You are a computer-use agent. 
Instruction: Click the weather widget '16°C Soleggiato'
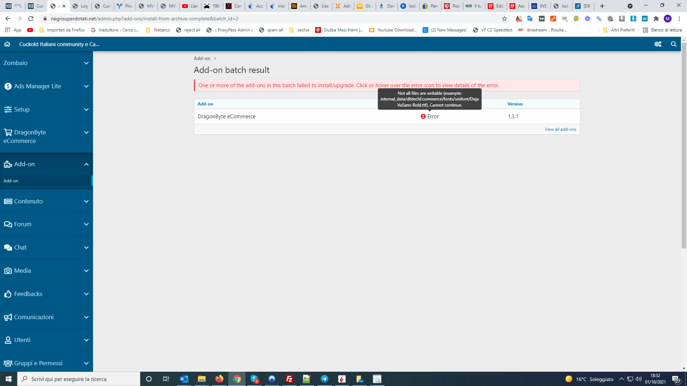(x=589, y=379)
